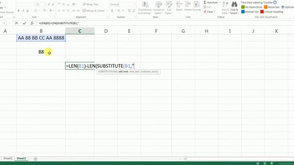Image resolution: width=294 pixels, height=165 pixels.
Task: Toggle Bold formatting in Font group
Action: (18, 11)
